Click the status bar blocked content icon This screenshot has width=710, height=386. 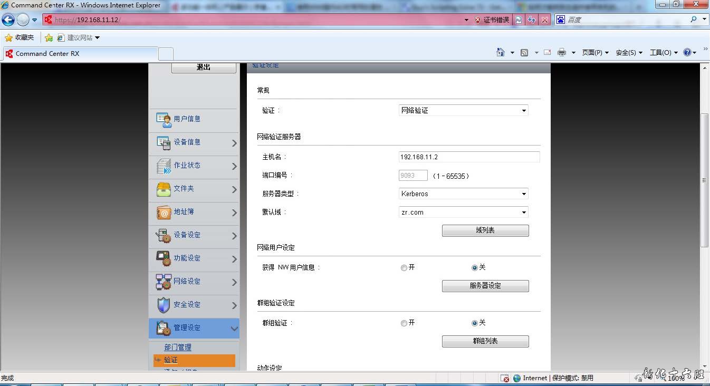pyautogui.click(x=505, y=378)
